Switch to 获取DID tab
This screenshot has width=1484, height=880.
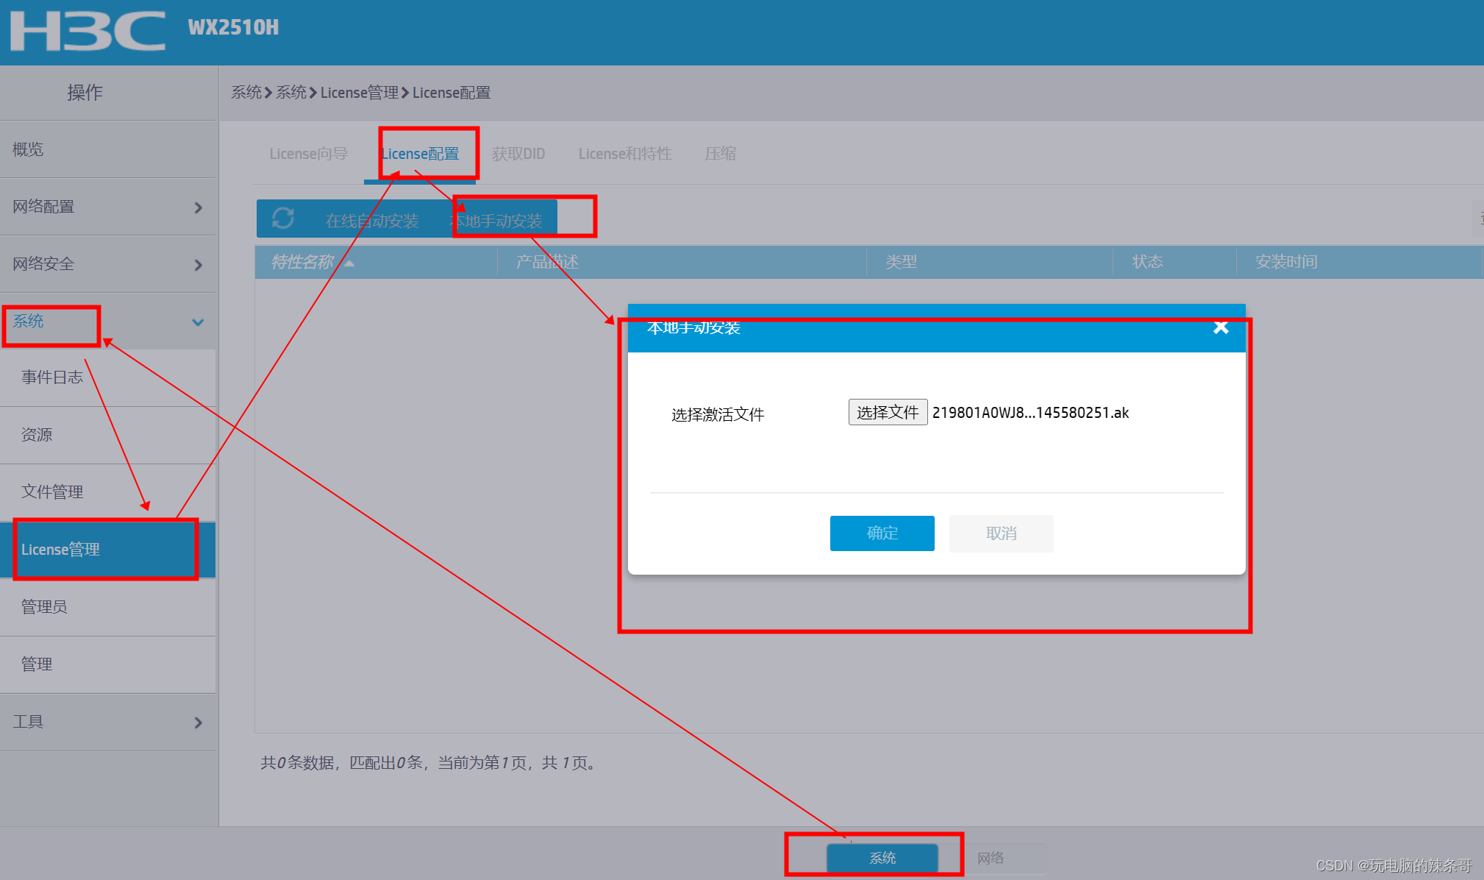click(518, 154)
